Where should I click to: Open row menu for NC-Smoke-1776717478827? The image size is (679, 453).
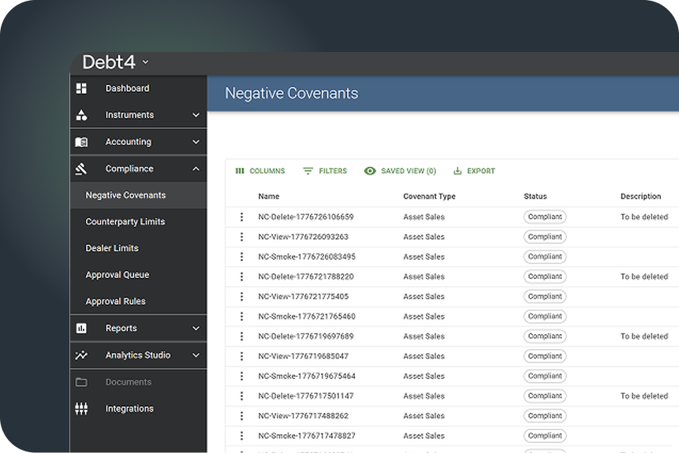coord(241,436)
